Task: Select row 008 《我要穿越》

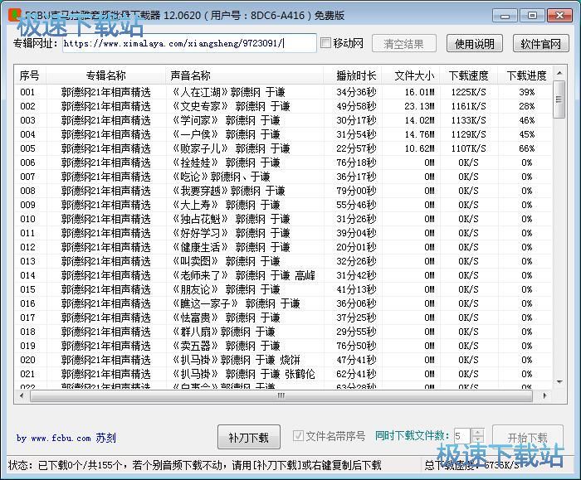Action: [284, 191]
